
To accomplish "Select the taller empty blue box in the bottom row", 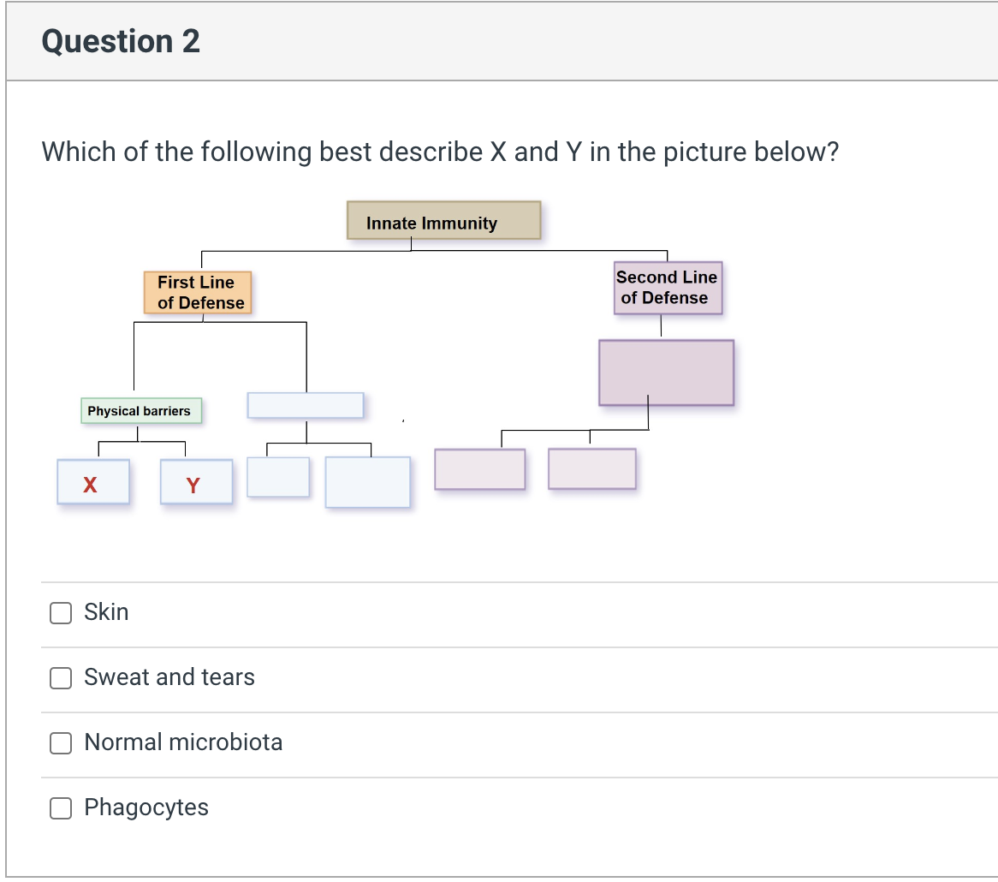I will point(366,482).
